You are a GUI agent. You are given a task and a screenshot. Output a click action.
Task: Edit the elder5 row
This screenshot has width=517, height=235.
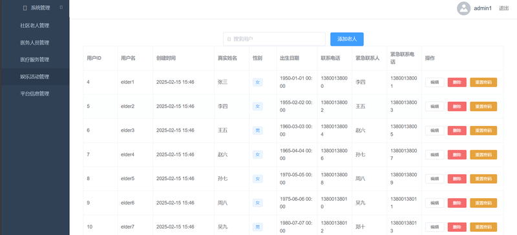pos(434,179)
